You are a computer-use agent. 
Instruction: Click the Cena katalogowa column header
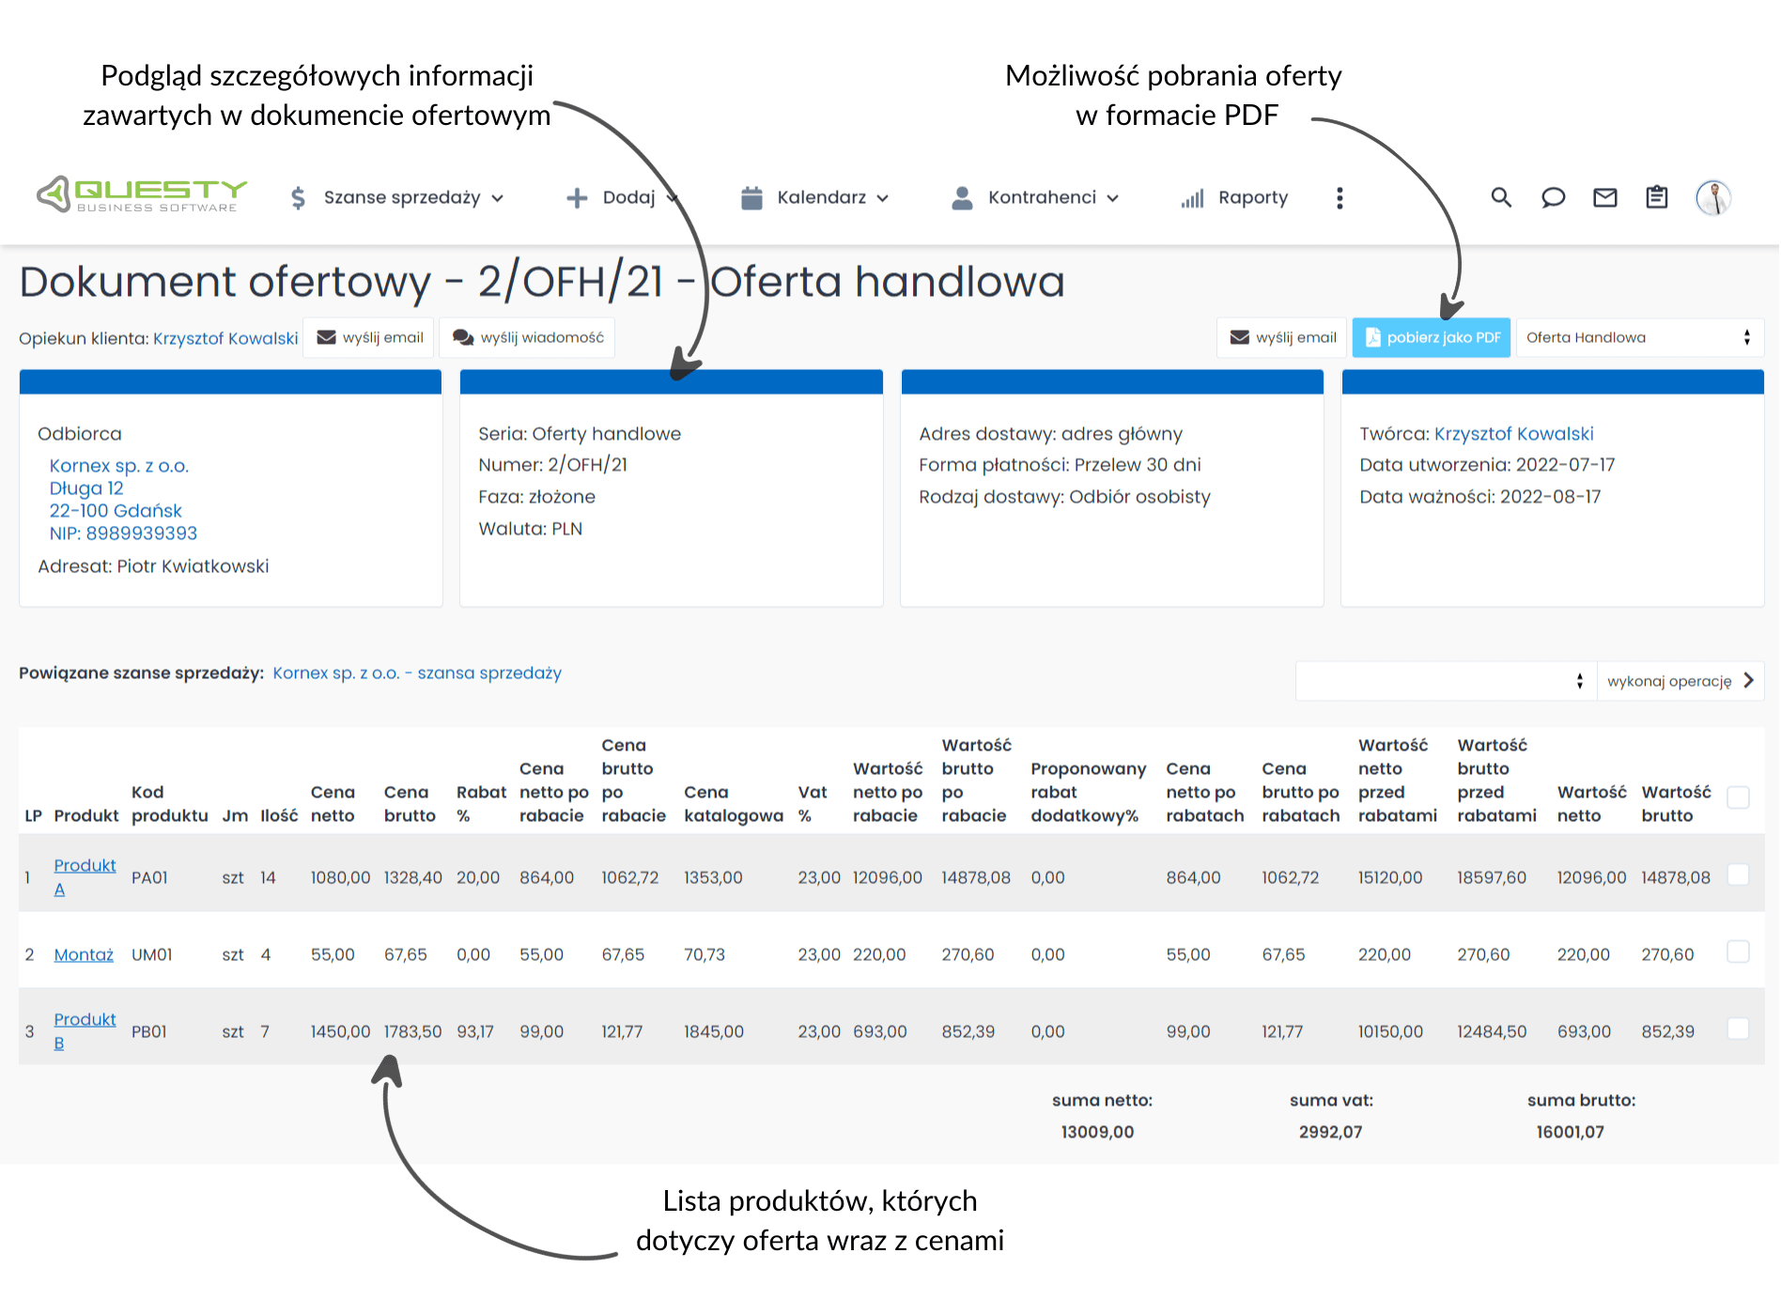733,804
